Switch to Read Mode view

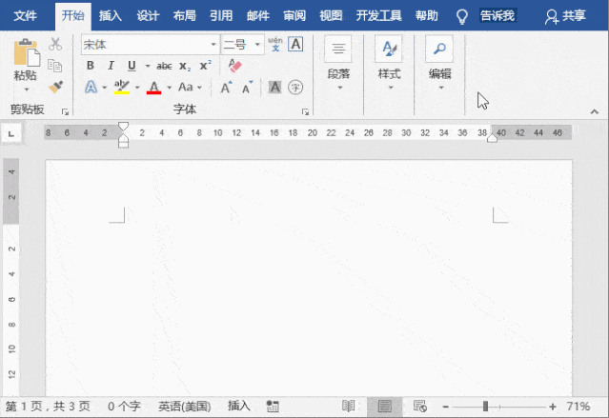click(x=349, y=407)
